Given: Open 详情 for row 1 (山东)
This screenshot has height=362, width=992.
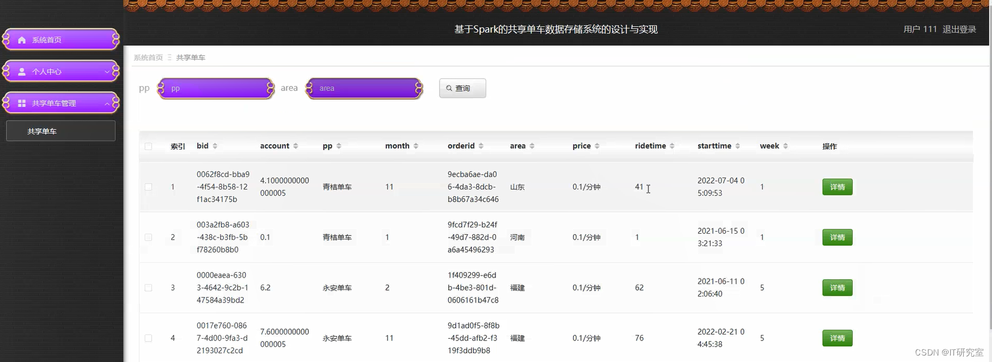Looking at the screenshot, I should pyautogui.click(x=838, y=187).
